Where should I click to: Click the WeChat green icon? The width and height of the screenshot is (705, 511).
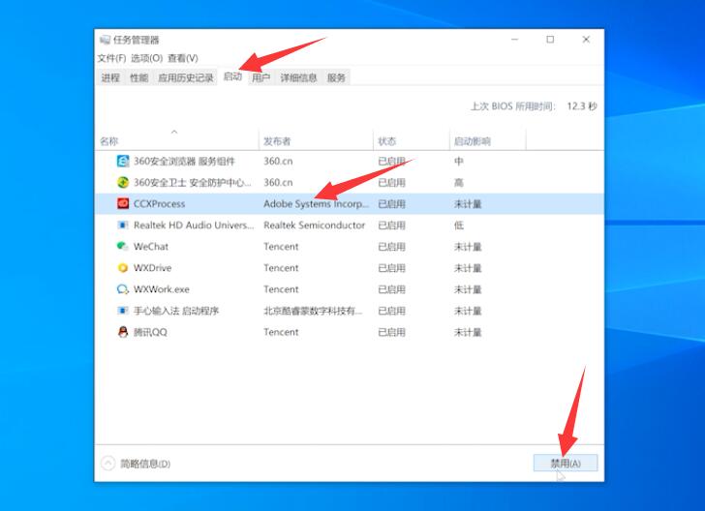[x=122, y=246]
